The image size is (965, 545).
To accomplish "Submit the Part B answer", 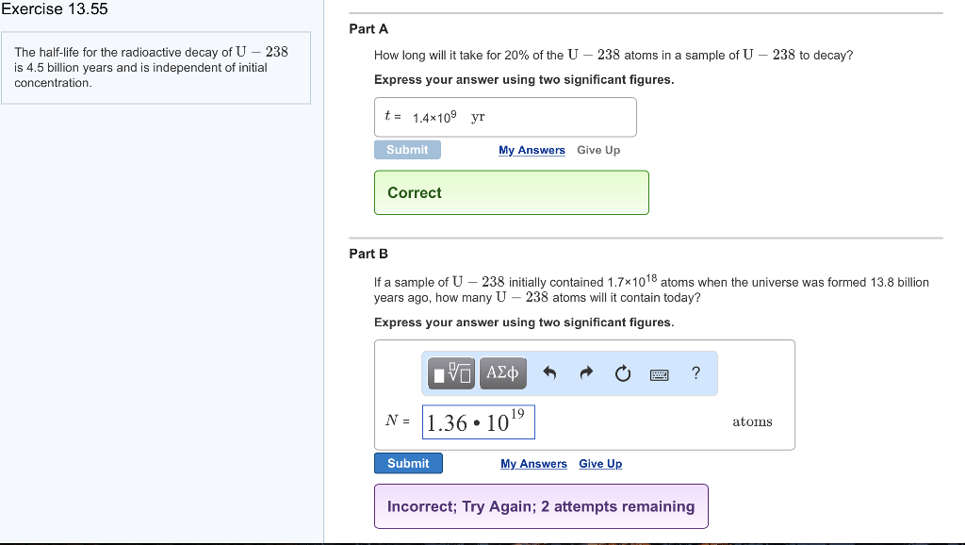I will tap(408, 463).
